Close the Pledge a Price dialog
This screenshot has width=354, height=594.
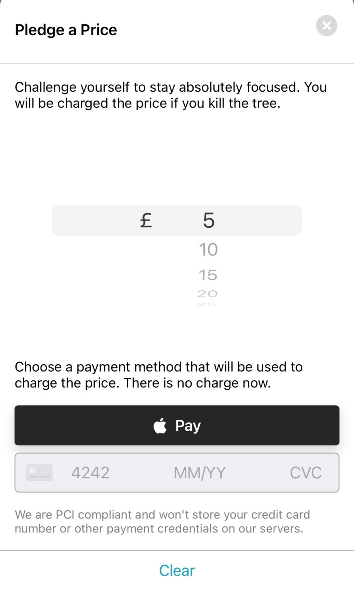tap(327, 26)
